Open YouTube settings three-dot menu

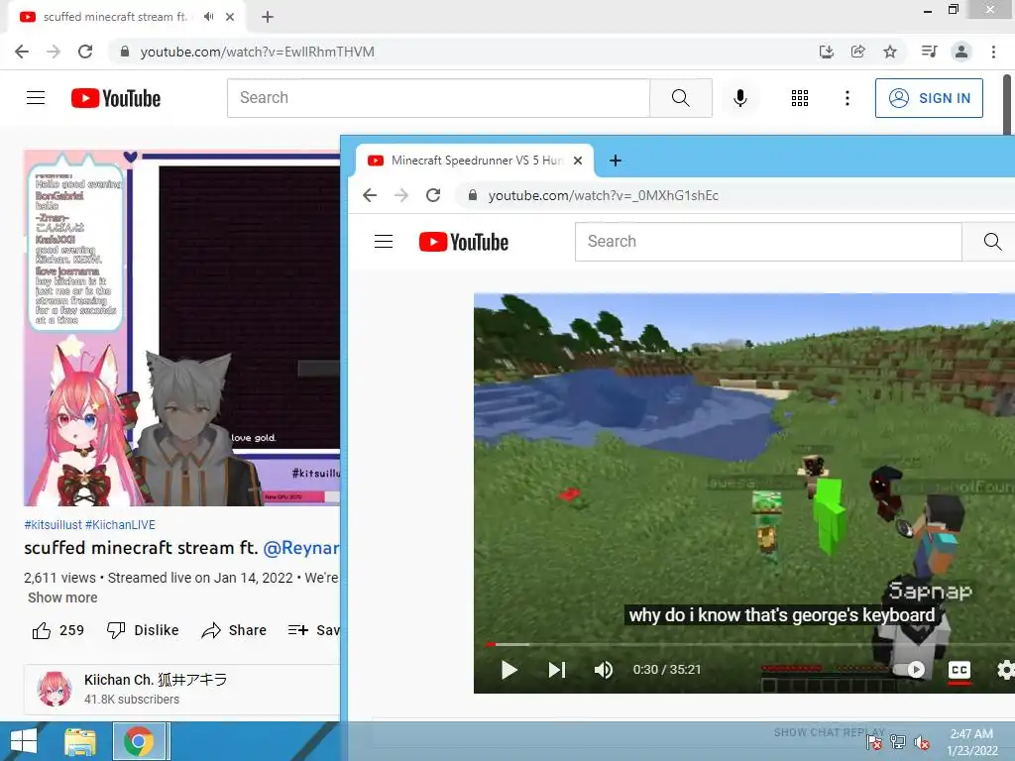[847, 98]
